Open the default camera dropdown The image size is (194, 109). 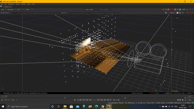click(x=173, y=13)
